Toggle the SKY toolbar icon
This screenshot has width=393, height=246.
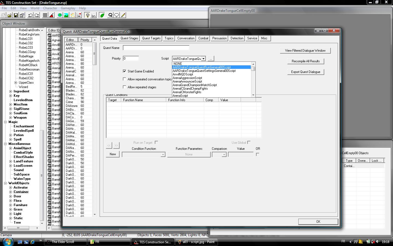coord(94,15)
